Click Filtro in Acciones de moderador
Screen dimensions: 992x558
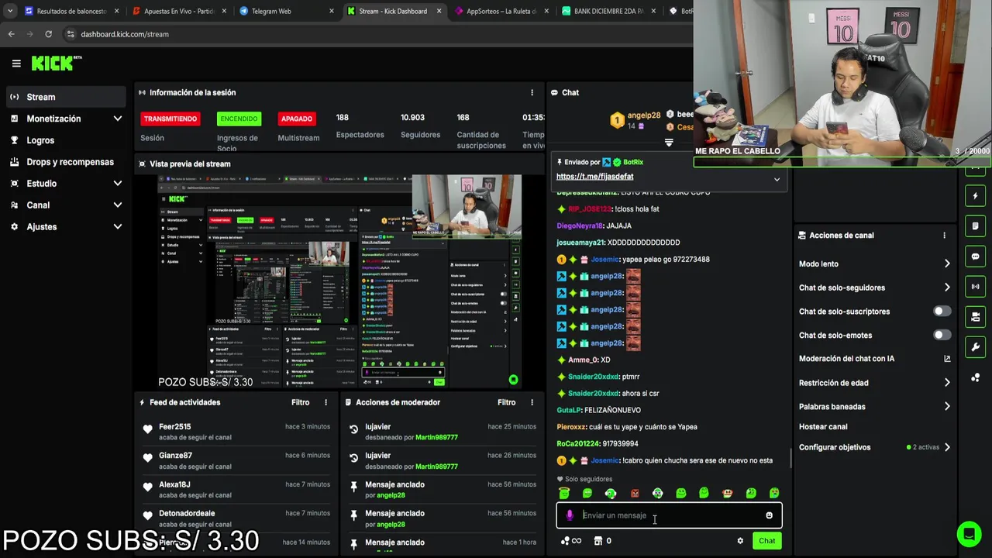(506, 402)
